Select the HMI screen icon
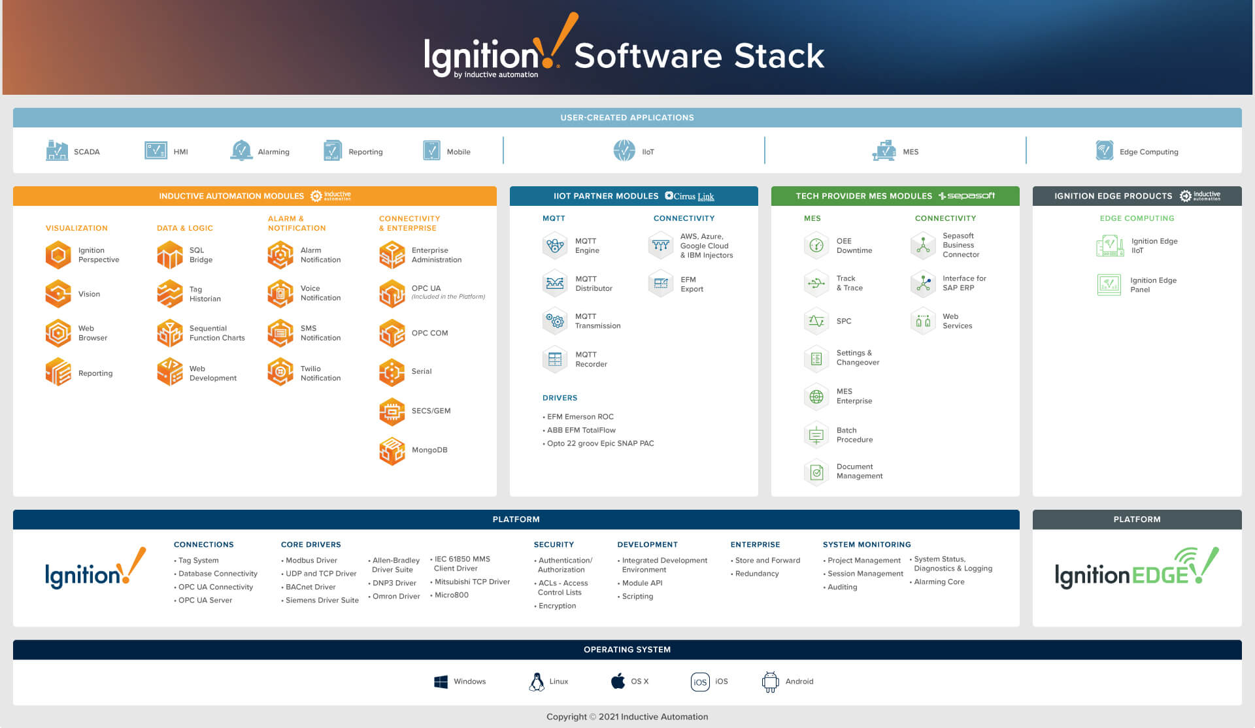The image size is (1255, 728). click(x=156, y=151)
